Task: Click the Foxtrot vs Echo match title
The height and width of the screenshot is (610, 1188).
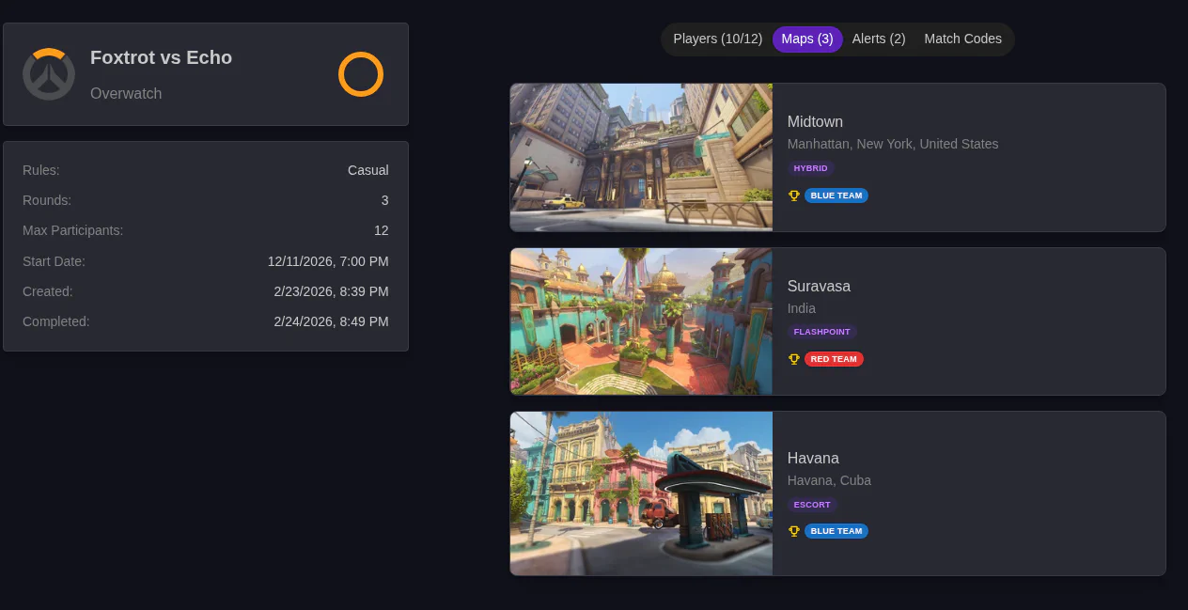Action: (161, 57)
